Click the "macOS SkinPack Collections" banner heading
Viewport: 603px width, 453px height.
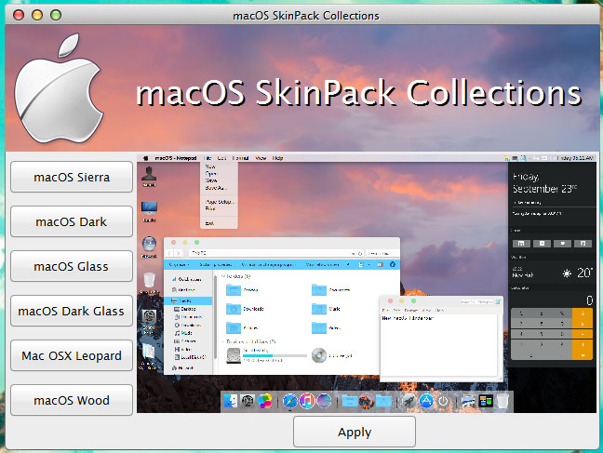[x=358, y=93]
